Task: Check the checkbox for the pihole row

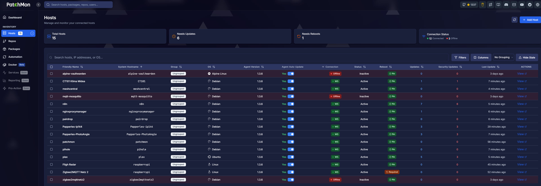Action: coord(51,149)
